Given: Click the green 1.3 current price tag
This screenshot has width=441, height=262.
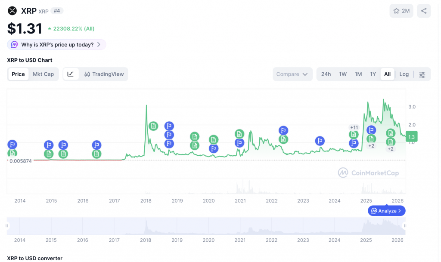Looking at the screenshot, I should point(411,137).
